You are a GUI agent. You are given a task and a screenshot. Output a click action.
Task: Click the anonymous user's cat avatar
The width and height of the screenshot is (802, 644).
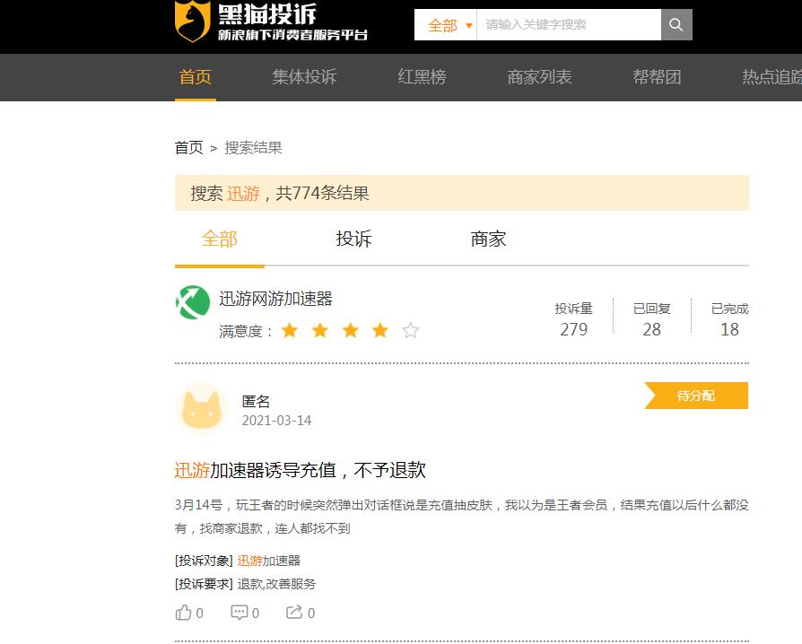click(x=201, y=409)
